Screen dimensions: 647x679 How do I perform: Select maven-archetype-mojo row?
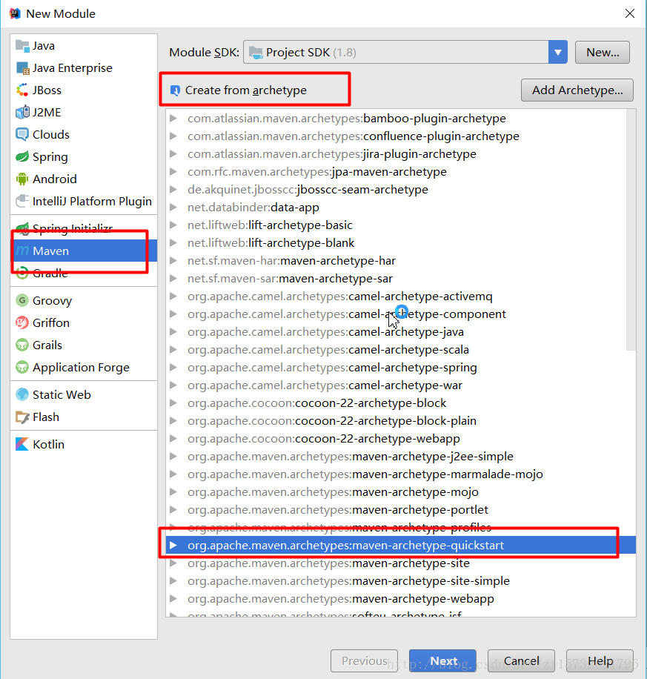click(396, 492)
